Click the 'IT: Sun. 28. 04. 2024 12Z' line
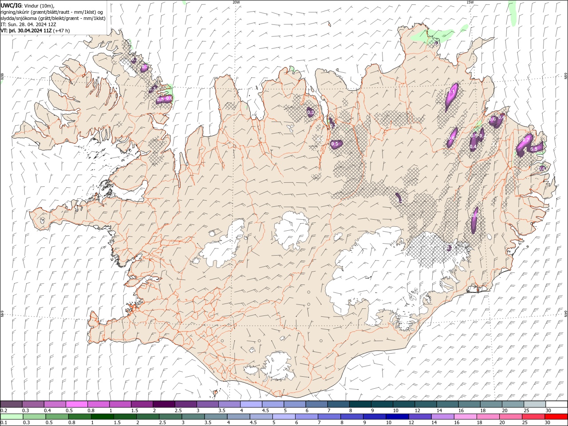 click(28, 24)
